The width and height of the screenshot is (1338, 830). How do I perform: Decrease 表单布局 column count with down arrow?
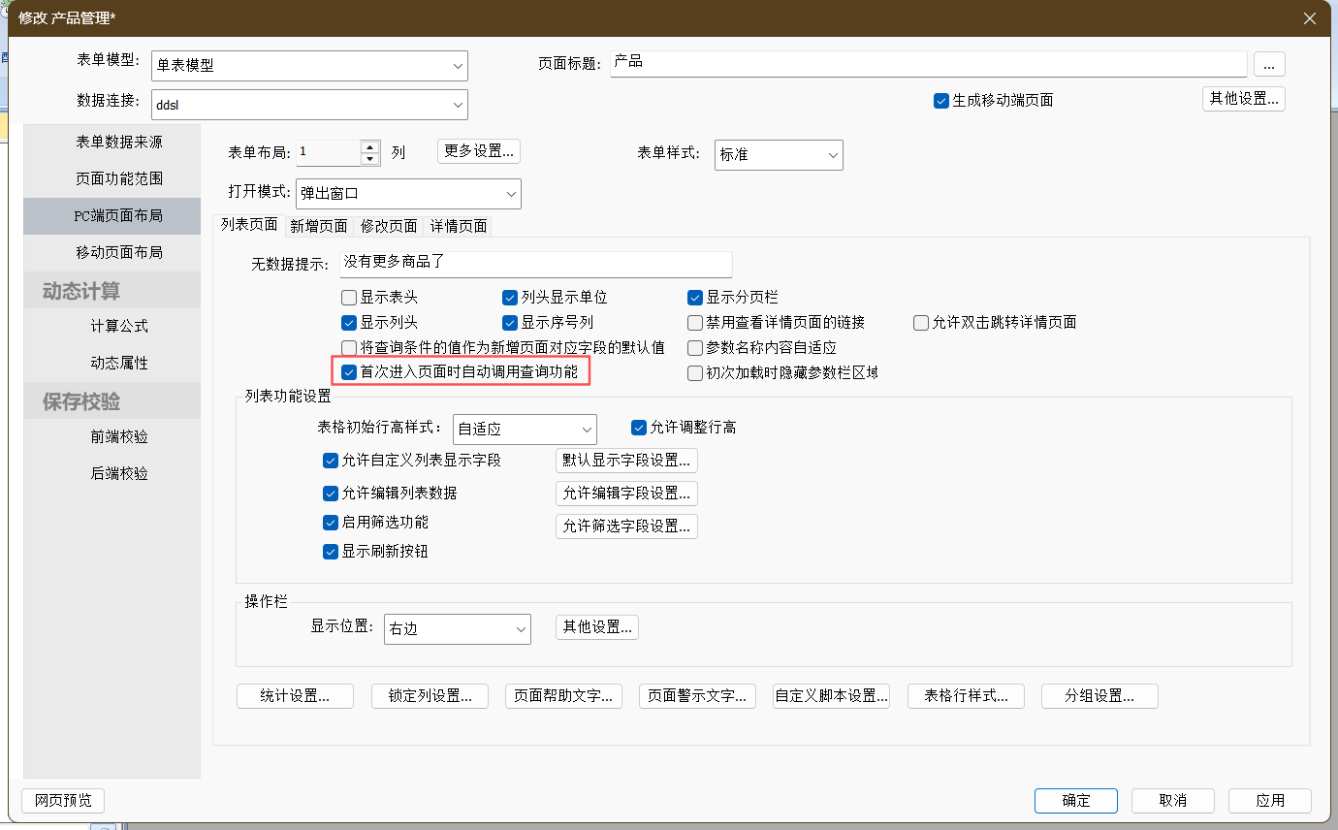point(369,159)
